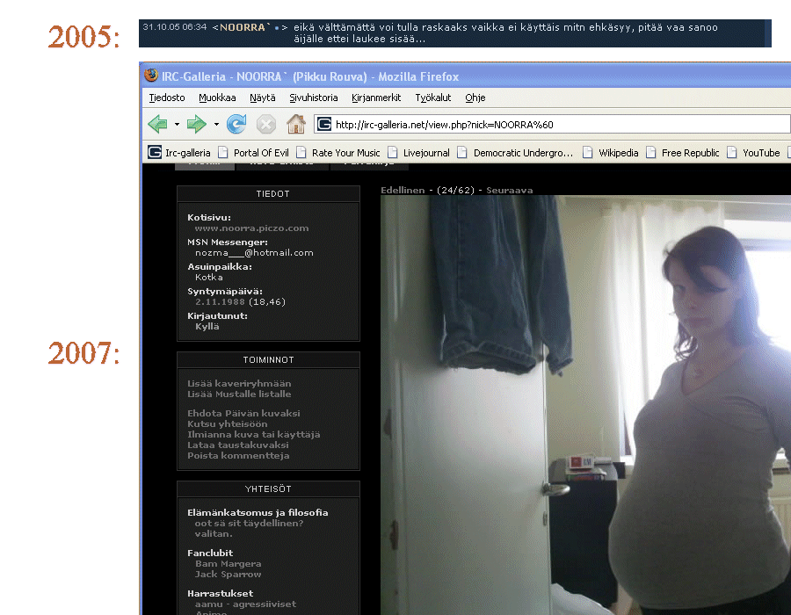Go to the Home page icon
The height and width of the screenshot is (615, 791).
click(296, 124)
